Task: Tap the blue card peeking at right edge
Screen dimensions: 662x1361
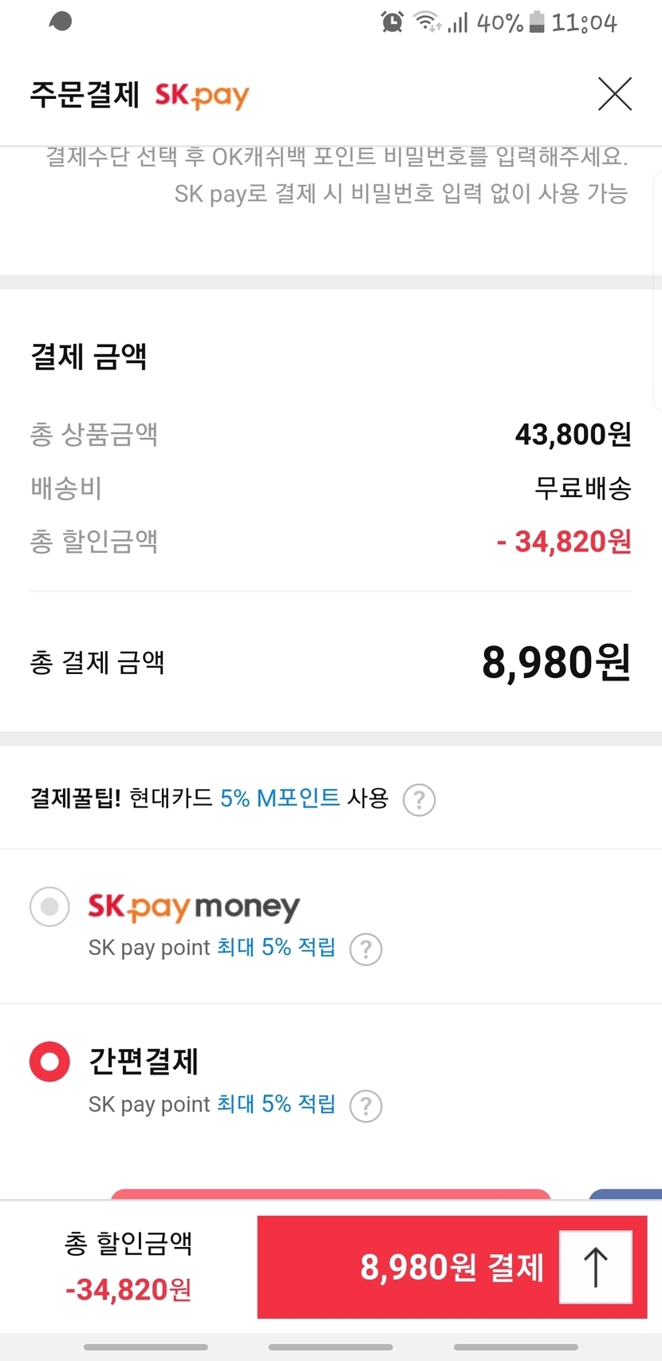Action: pos(627,1194)
